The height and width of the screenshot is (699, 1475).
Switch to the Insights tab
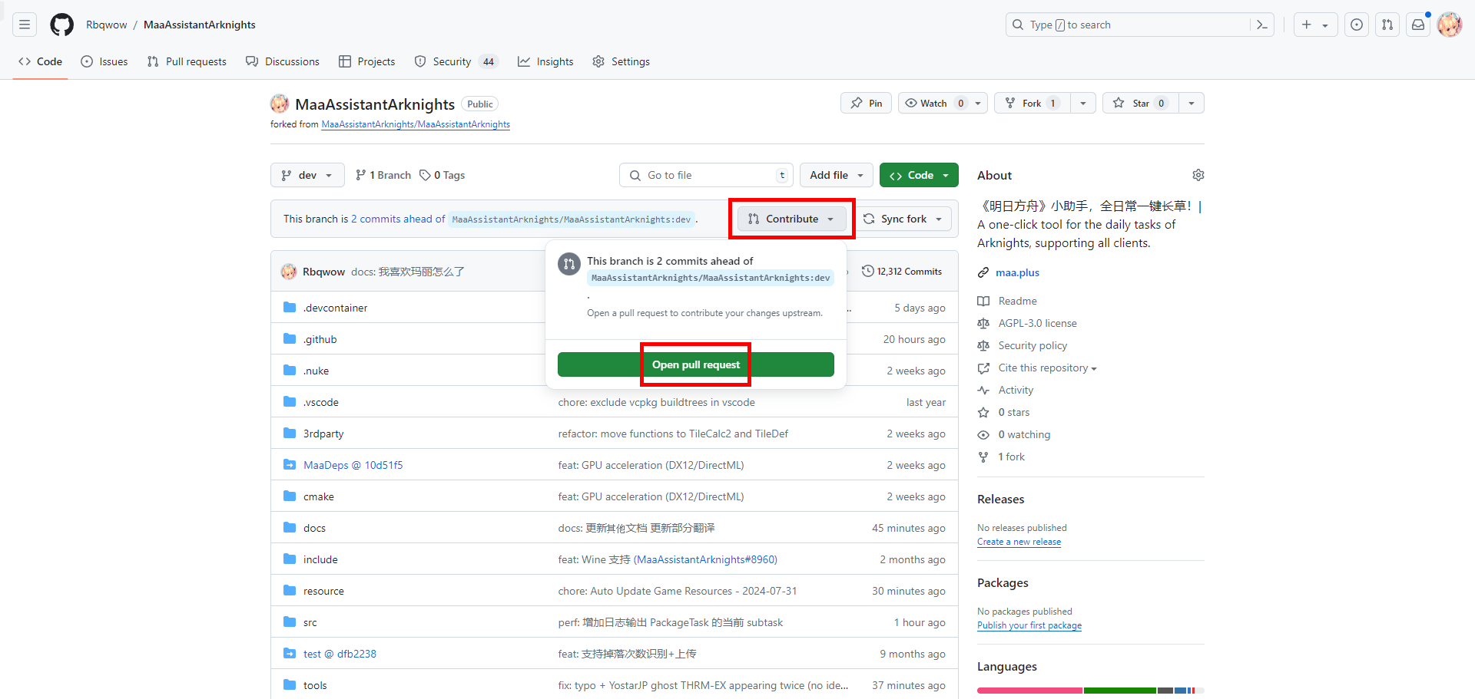pos(545,61)
